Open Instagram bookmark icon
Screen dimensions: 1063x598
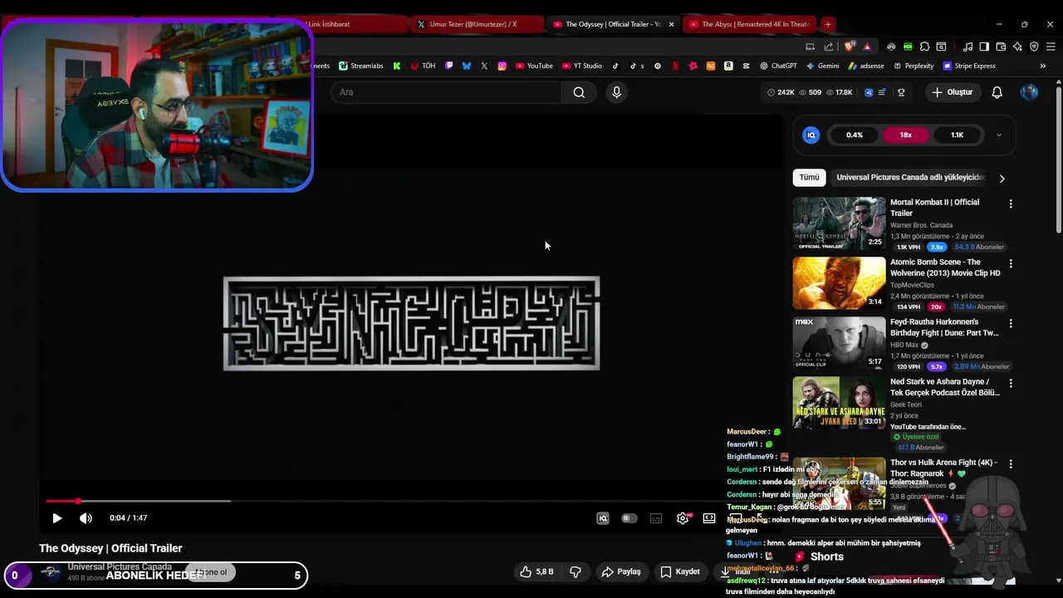click(502, 66)
